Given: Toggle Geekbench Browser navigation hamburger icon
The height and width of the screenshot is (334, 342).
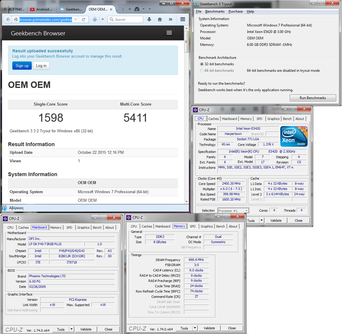Looking at the screenshot, I should click(x=169, y=33).
